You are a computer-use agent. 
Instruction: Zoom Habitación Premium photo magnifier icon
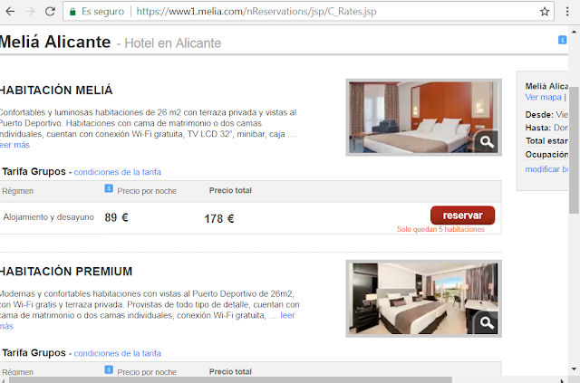[x=487, y=322]
